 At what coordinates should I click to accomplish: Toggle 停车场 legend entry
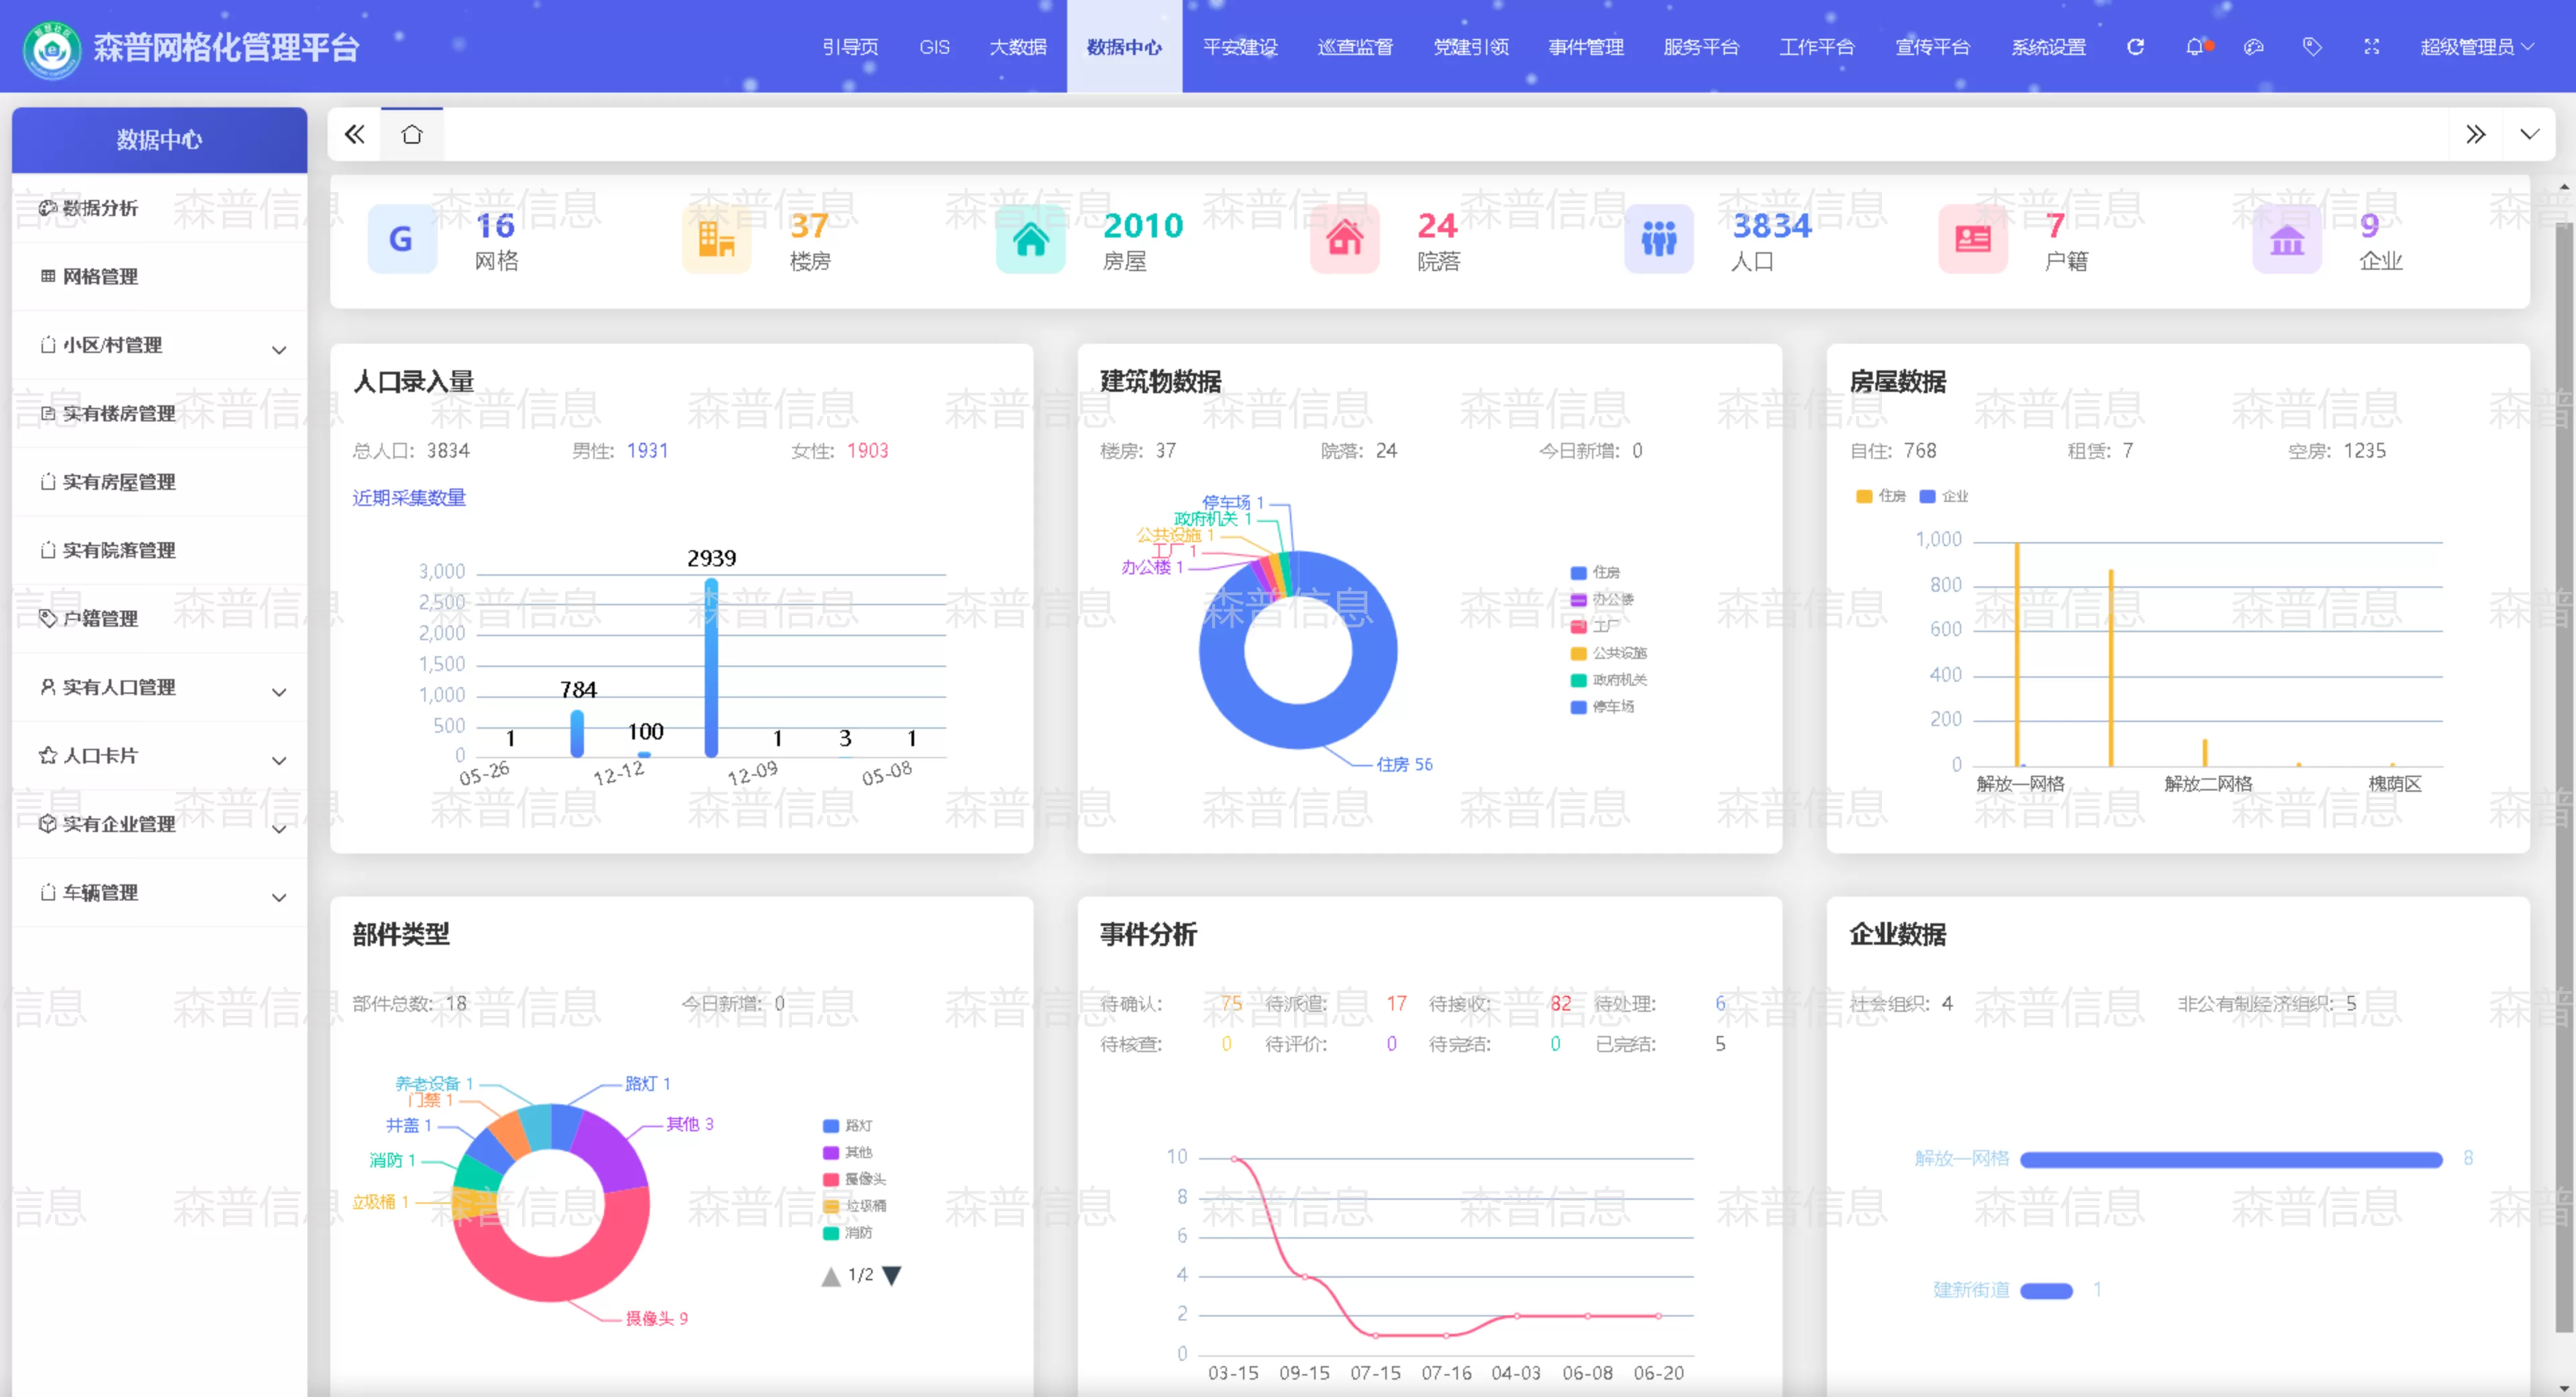point(1602,707)
